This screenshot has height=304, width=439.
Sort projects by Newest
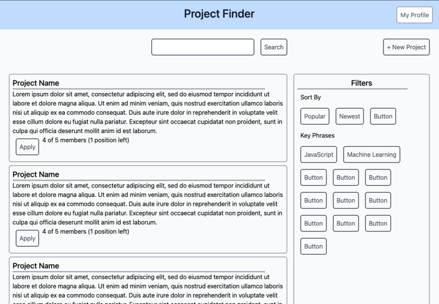pos(349,116)
